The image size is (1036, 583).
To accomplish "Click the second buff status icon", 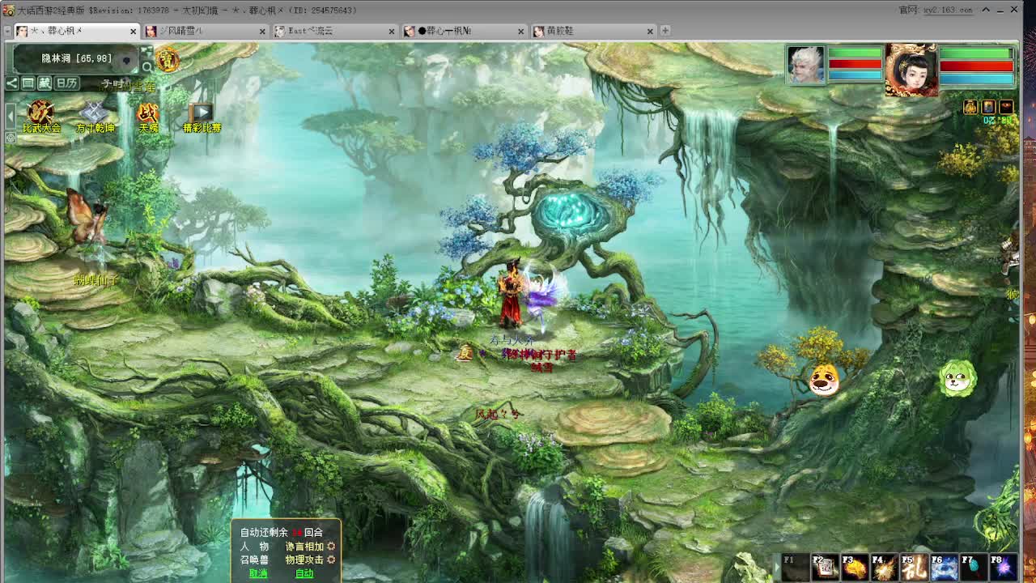I will [x=988, y=107].
